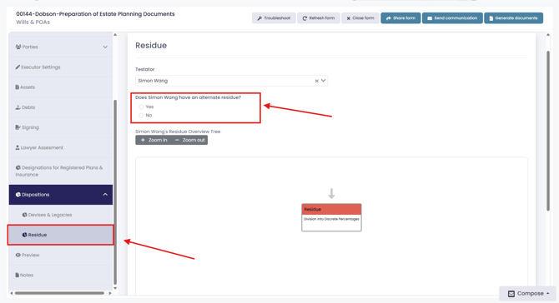Select the Dispositions section header
559x303 pixels.
[61, 195]
